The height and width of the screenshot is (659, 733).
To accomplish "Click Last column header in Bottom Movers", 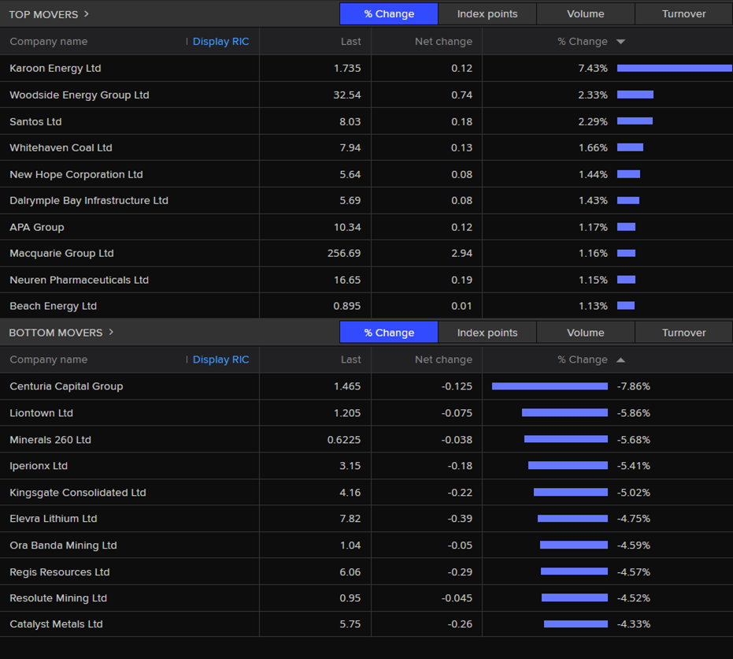I will click(x=350, y=360).
